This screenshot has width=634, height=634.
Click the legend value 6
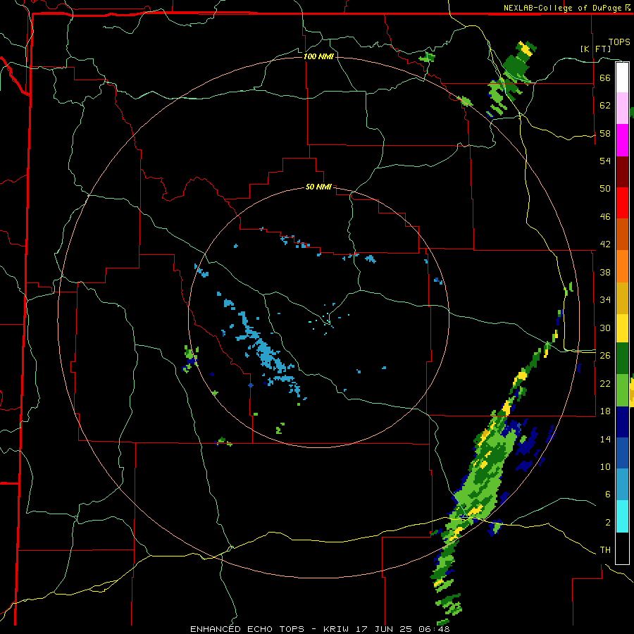coord(608,494)
